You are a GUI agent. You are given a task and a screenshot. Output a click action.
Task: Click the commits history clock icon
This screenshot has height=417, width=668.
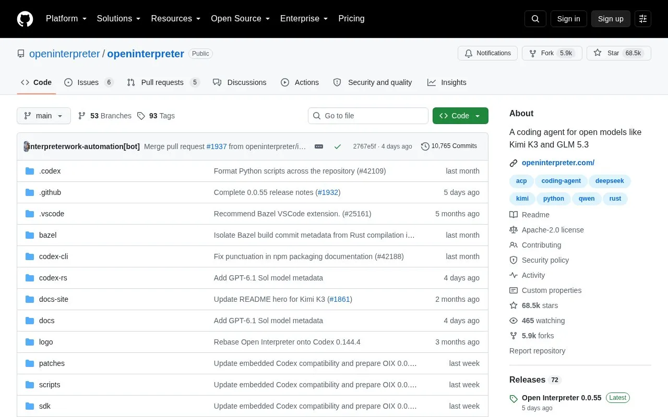pos(425,146)
